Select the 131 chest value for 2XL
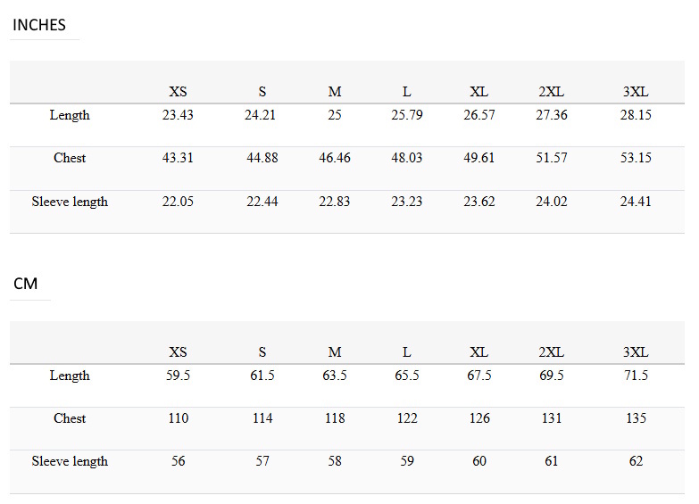 click(x=552, y=418)
